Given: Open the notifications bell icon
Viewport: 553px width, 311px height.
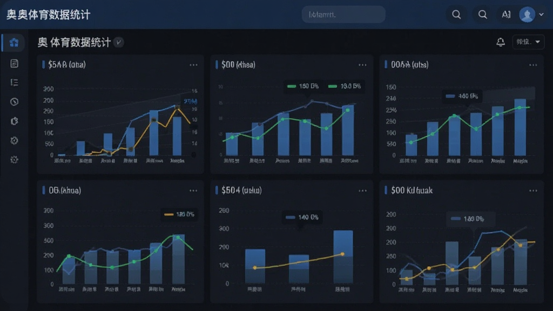Looking at the screenshot, I should click(501, 42).
